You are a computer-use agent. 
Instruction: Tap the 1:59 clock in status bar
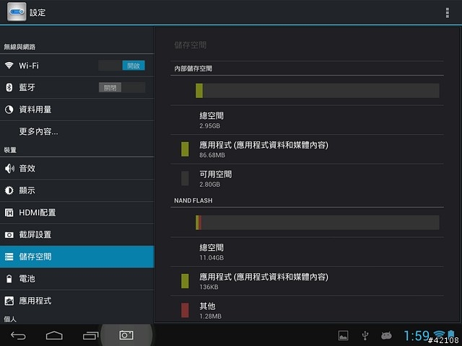pos(417,335)
